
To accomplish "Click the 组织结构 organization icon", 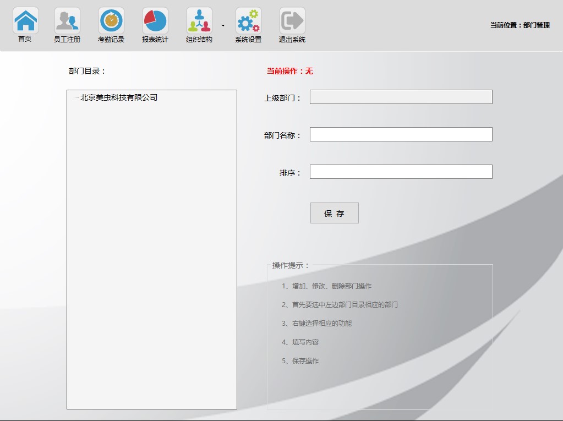I will point(199,21).
